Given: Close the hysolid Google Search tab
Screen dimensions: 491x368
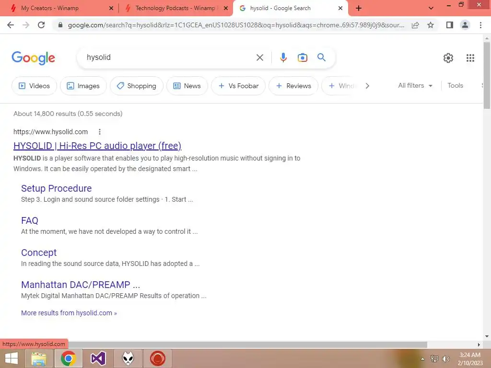Looking at the screenshot, I should tap(340, 8).
